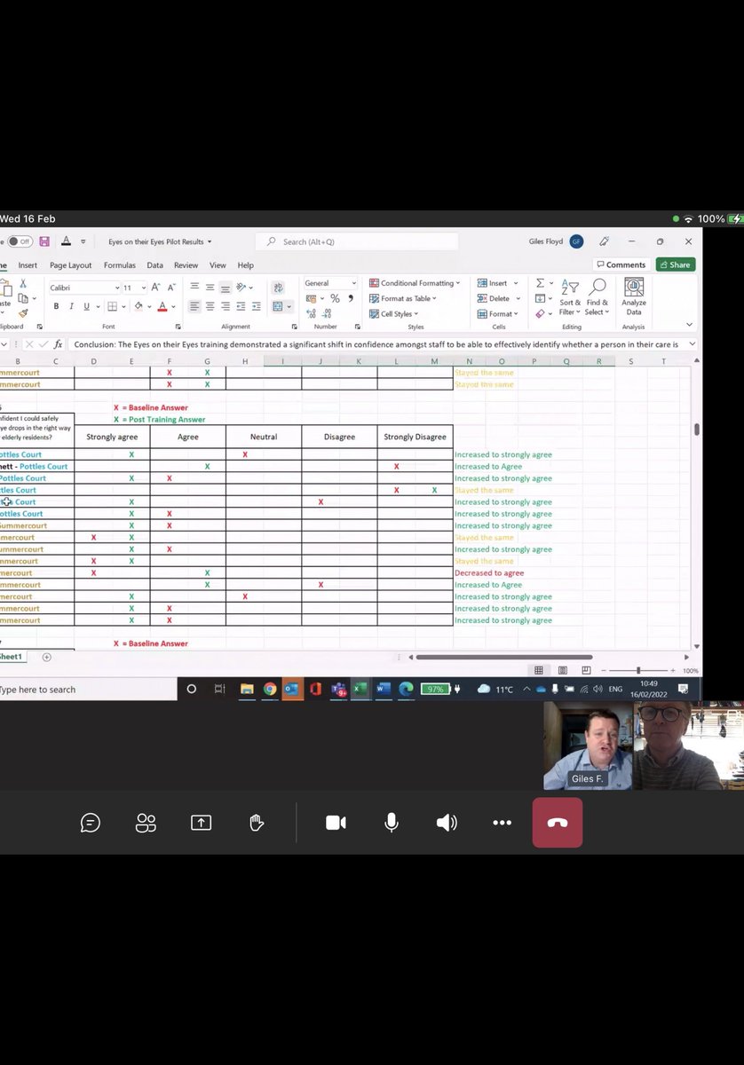744x1065 pixels.
Task: Select the Format Painter brush
Action: point(24,312)
